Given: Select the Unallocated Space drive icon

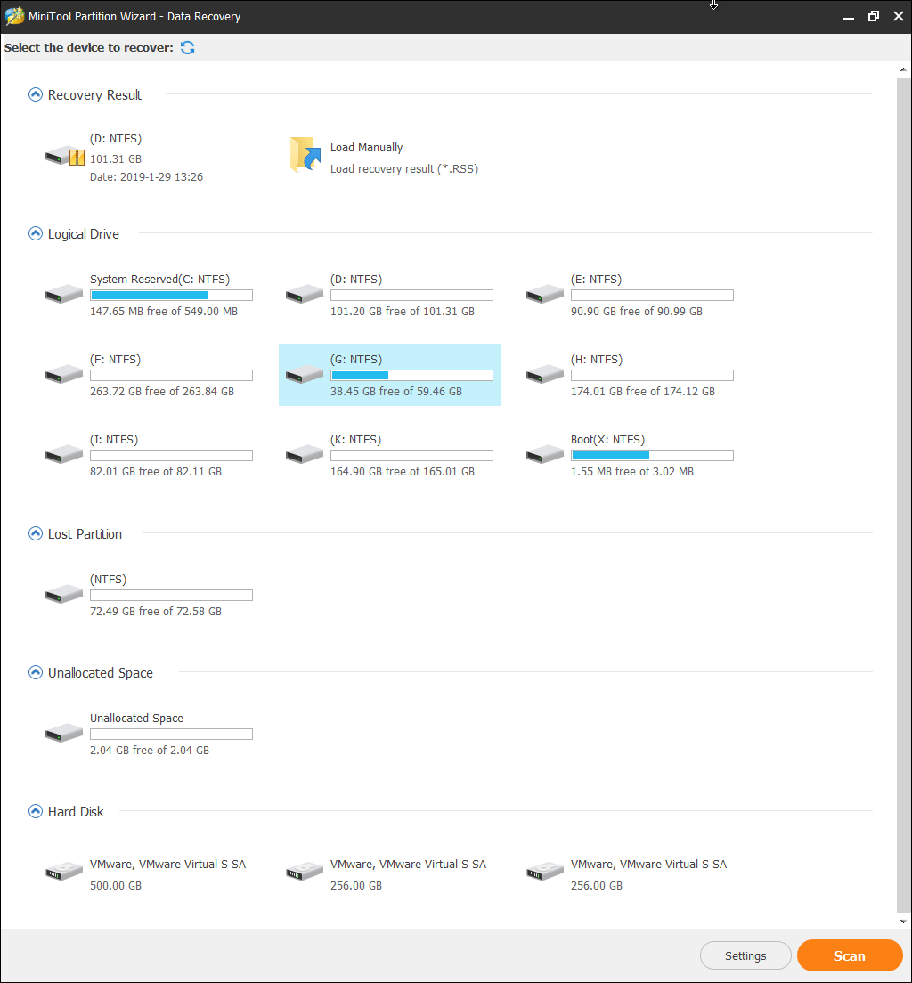Looking at the screenshot, I should click(x=64, y=733).
